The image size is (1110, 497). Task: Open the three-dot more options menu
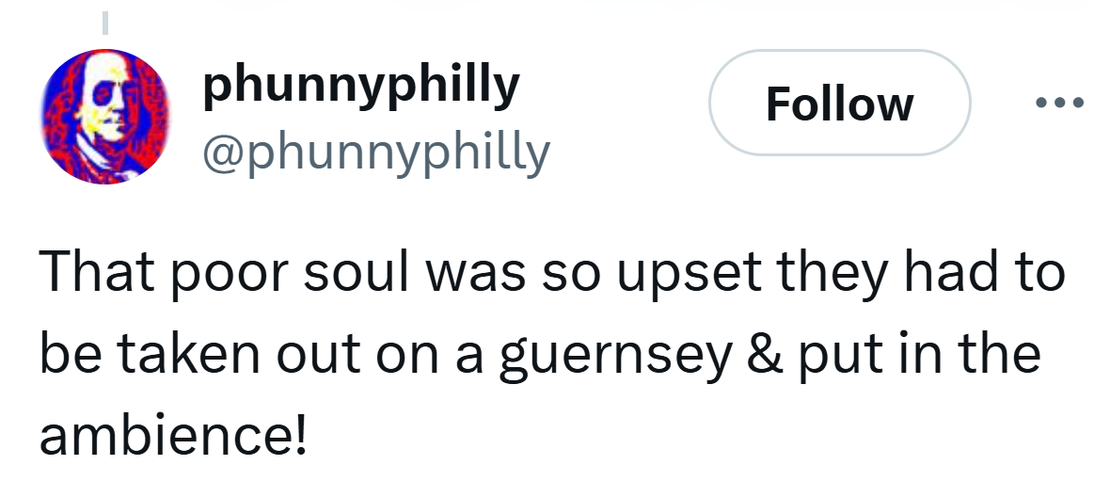(1058, 103)
